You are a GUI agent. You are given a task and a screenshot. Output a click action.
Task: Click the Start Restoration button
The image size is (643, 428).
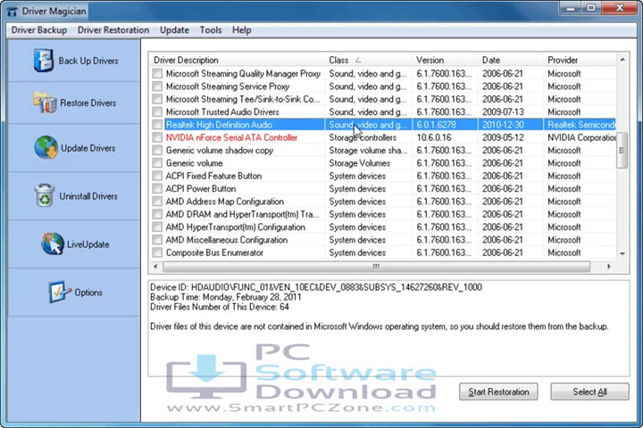(498, 392)
